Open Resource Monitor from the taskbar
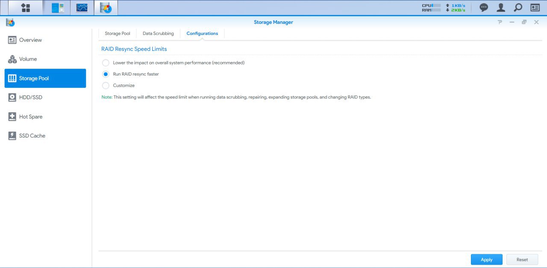This screenshot has height=268, width=547. [x=82, y=8]
